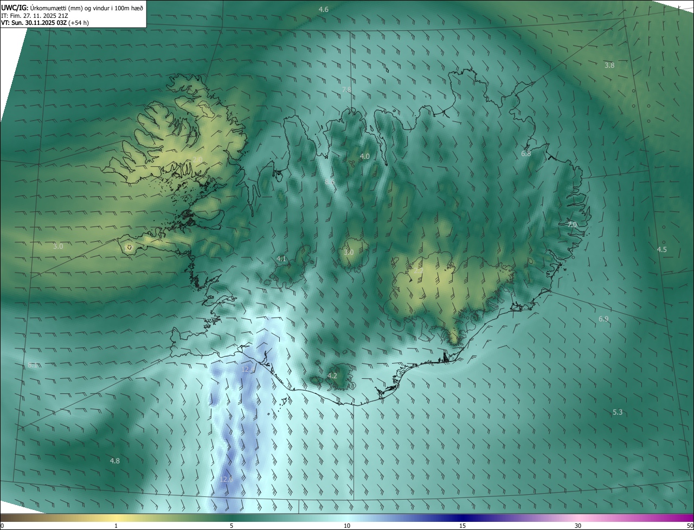
Task: Click the 15 tick on the color scale
Action: (x=462, y=526)
